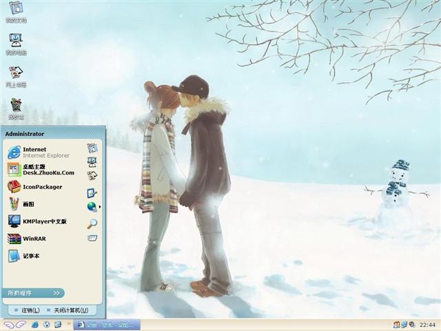The height and width of the screenshot is (331, 441).
Task: Expand 所有程序 all programs list
Action: coord(33,293)
